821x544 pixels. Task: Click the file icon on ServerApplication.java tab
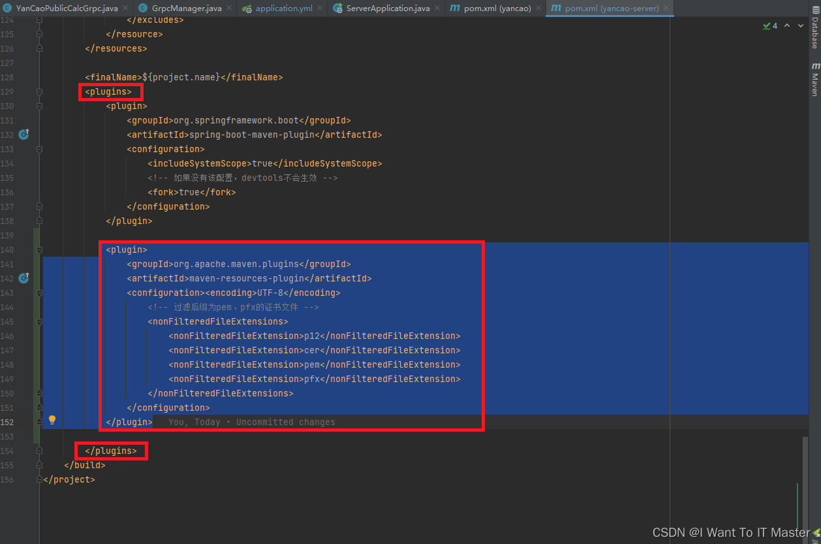[339, 8]
